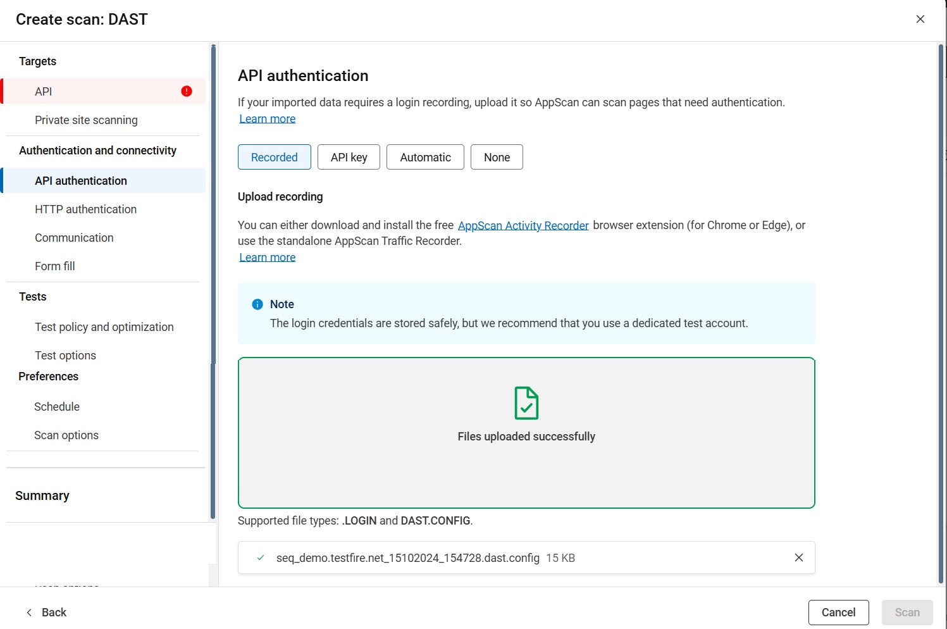Click the Cancel button
The height and width of the screenshot is (629, 947).
click(838, 612)
